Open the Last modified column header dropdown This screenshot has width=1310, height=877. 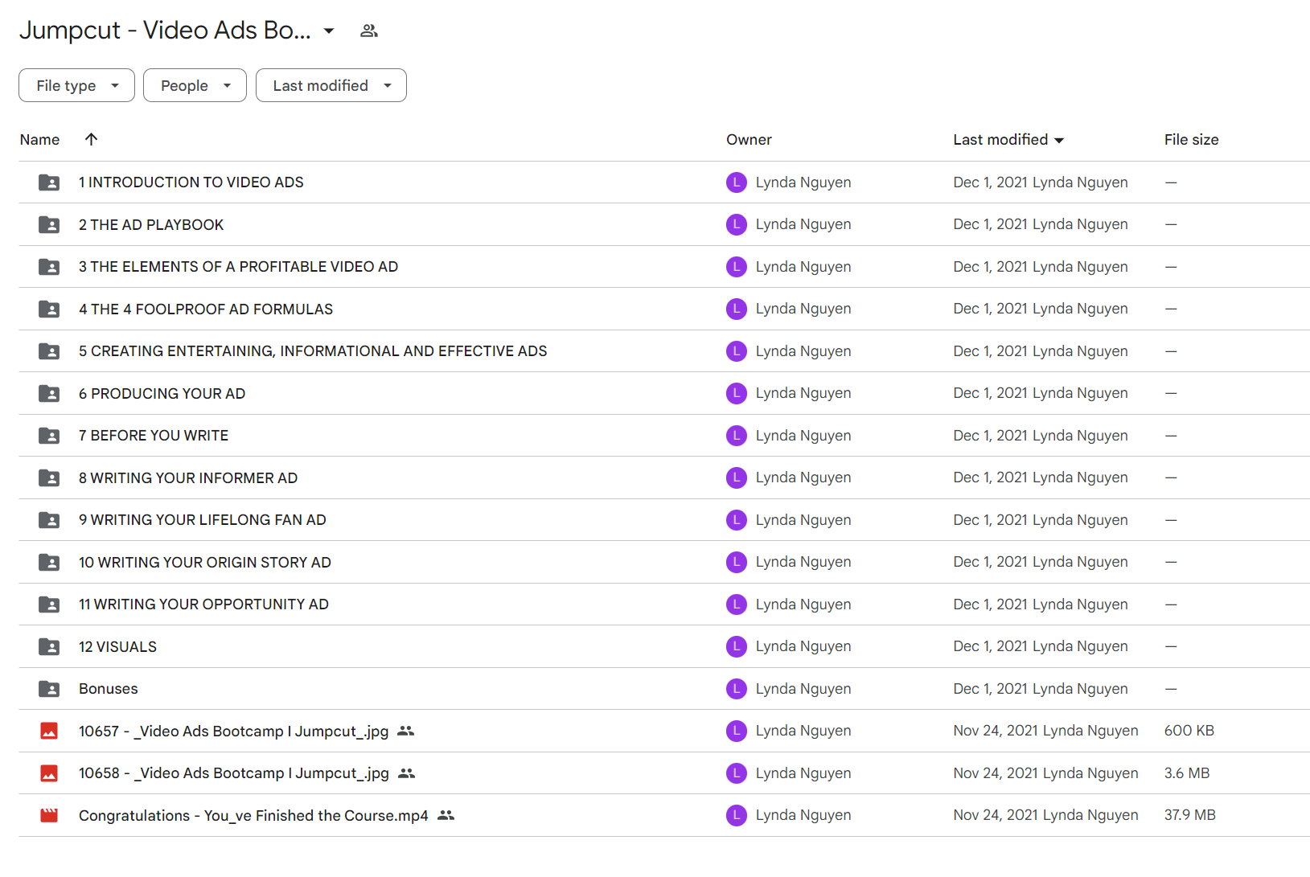(x=1008, y=139)
